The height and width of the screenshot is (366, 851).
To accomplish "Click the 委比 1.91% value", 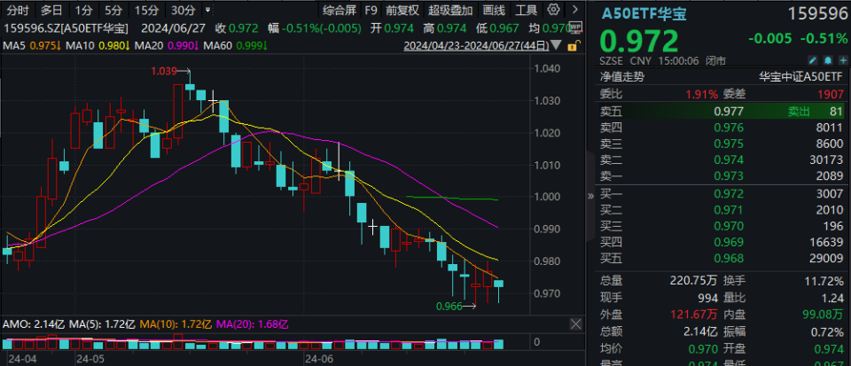I will tap(700, 94).
